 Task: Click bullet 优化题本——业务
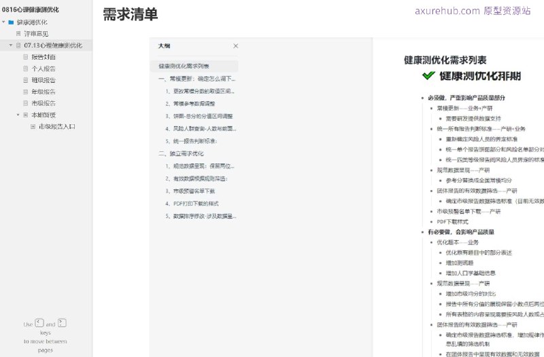coord(458,242)
